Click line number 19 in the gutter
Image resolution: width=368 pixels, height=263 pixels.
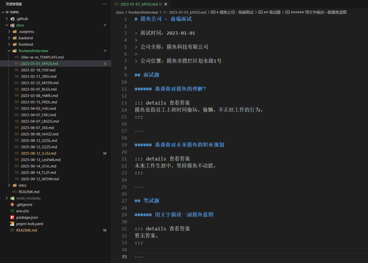point(124,145)
